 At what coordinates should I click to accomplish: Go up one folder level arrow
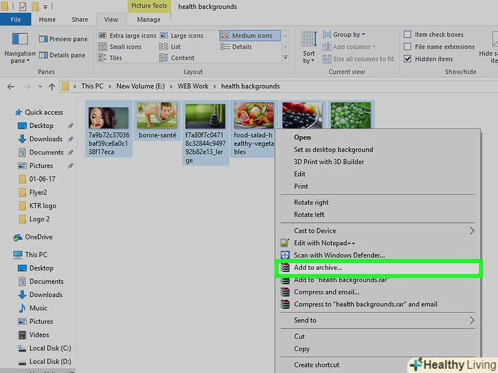pos(51,87)
